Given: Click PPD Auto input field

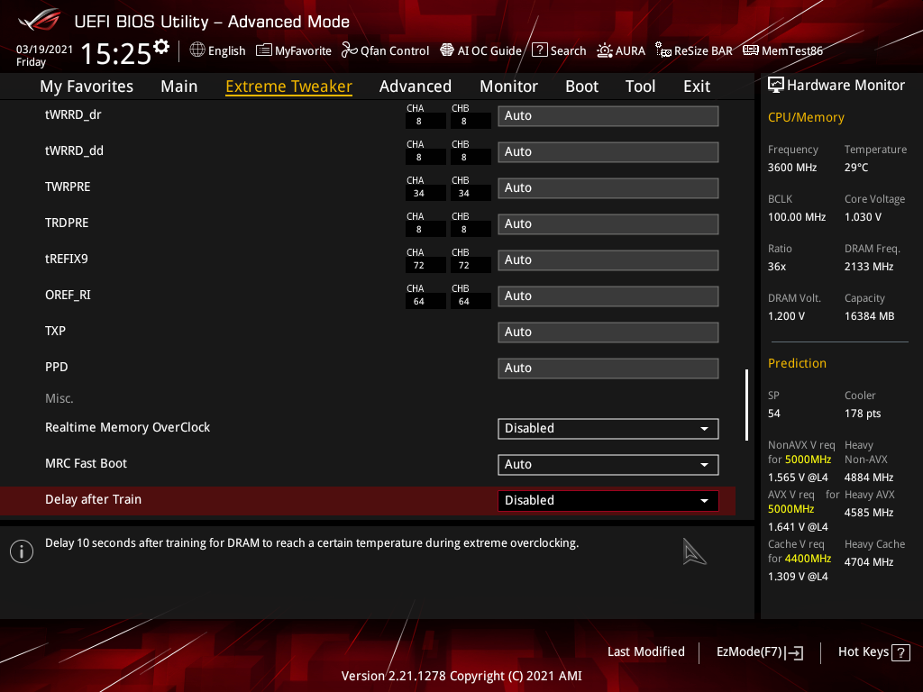Looking at the screenshot, I should click(608, 369).
